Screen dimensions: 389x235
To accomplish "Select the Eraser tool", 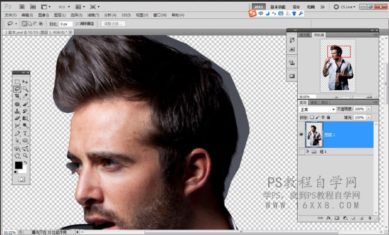I will (17, 118).
